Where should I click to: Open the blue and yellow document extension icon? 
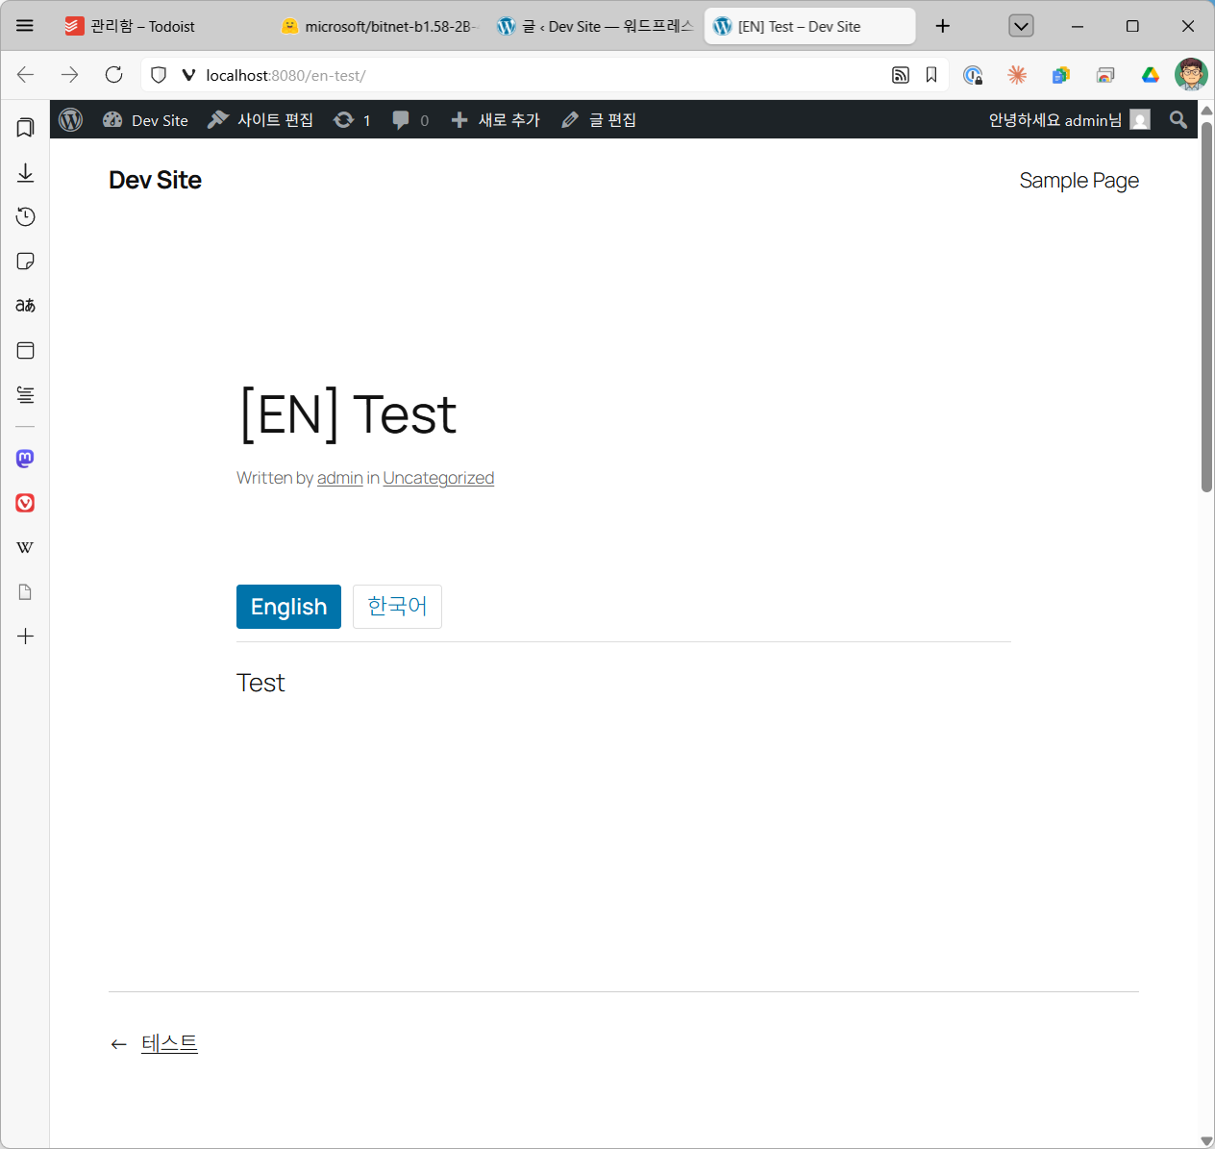click(1061, 75)
